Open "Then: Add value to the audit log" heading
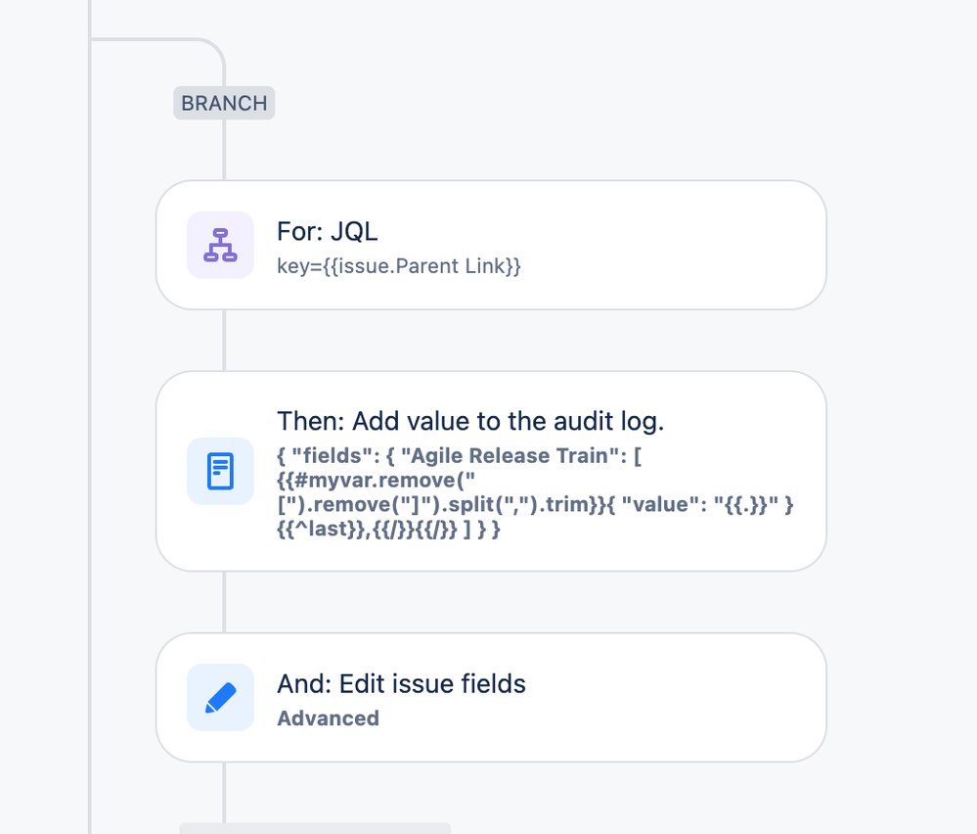 [x=470, y=421]
